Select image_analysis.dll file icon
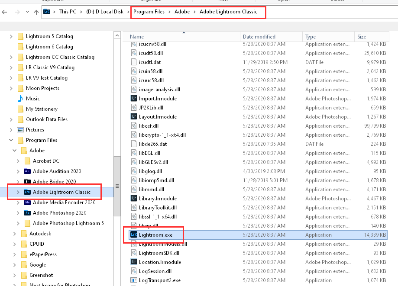The image size is (398, 286). coord(134,89)
